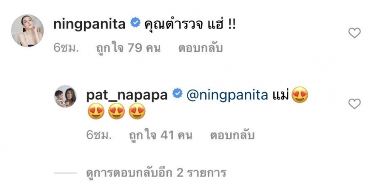Like ningpanita's comment with the heart icon
Image resolution: width=387 pixels, height=191 pixels.
(355, 33)
